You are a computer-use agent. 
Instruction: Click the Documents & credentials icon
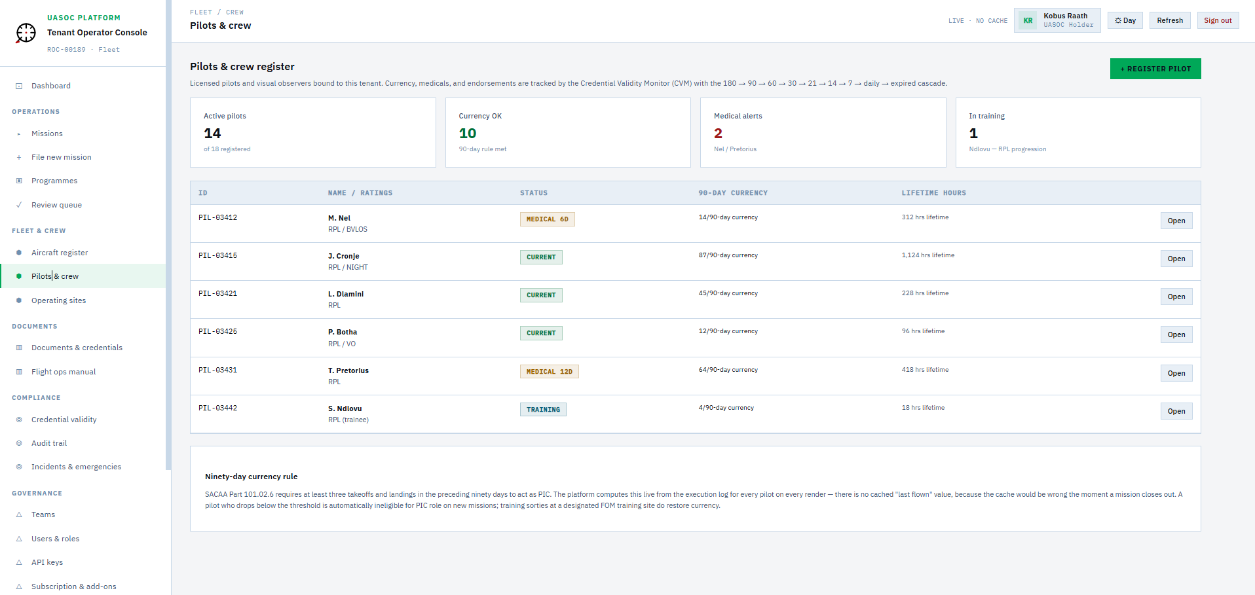click(19, 348)
